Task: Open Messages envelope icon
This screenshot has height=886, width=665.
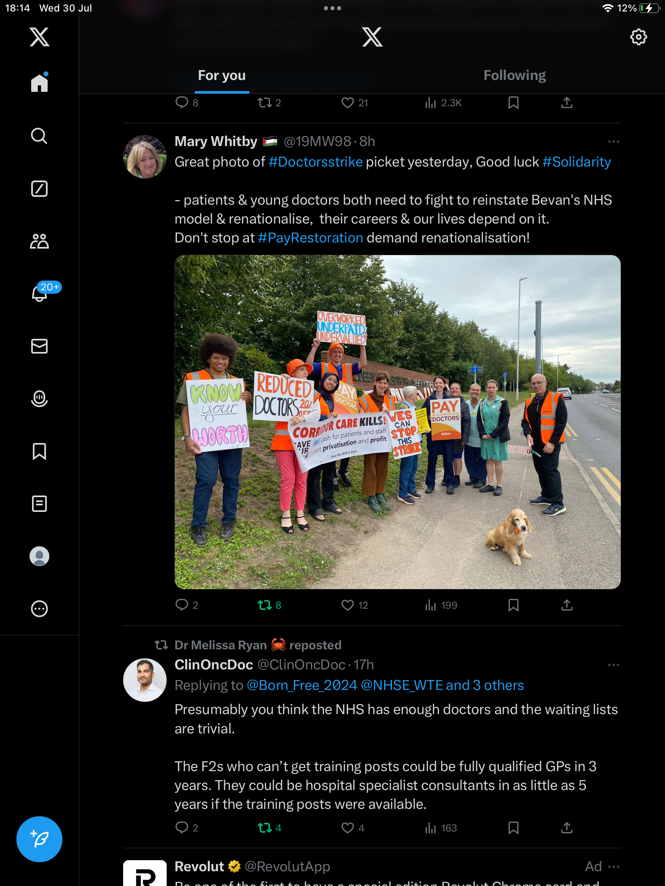Action: point(39,346)
